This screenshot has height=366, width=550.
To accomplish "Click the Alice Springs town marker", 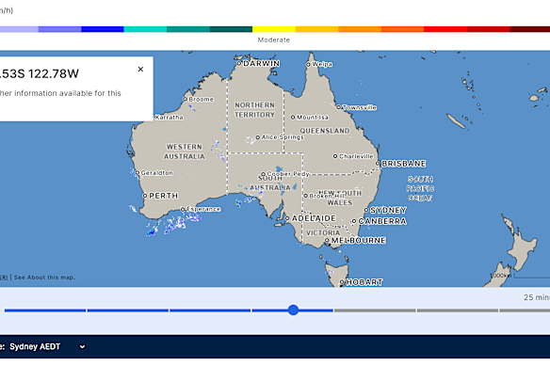I will 258,137.
